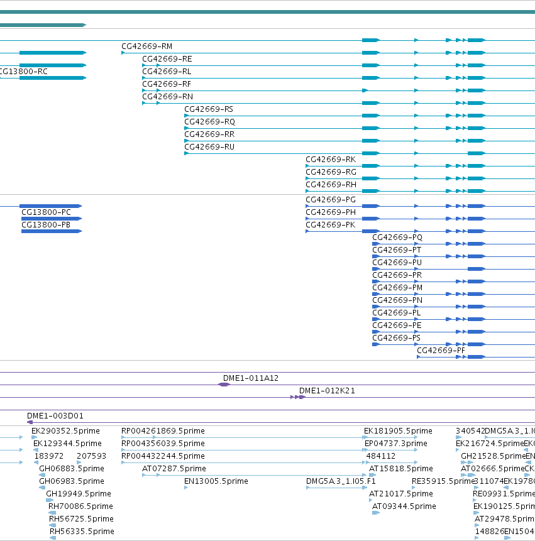Click the EK181905.5prime EST label
The height and width of the screenshot is (541, 535).
point(398,431)
